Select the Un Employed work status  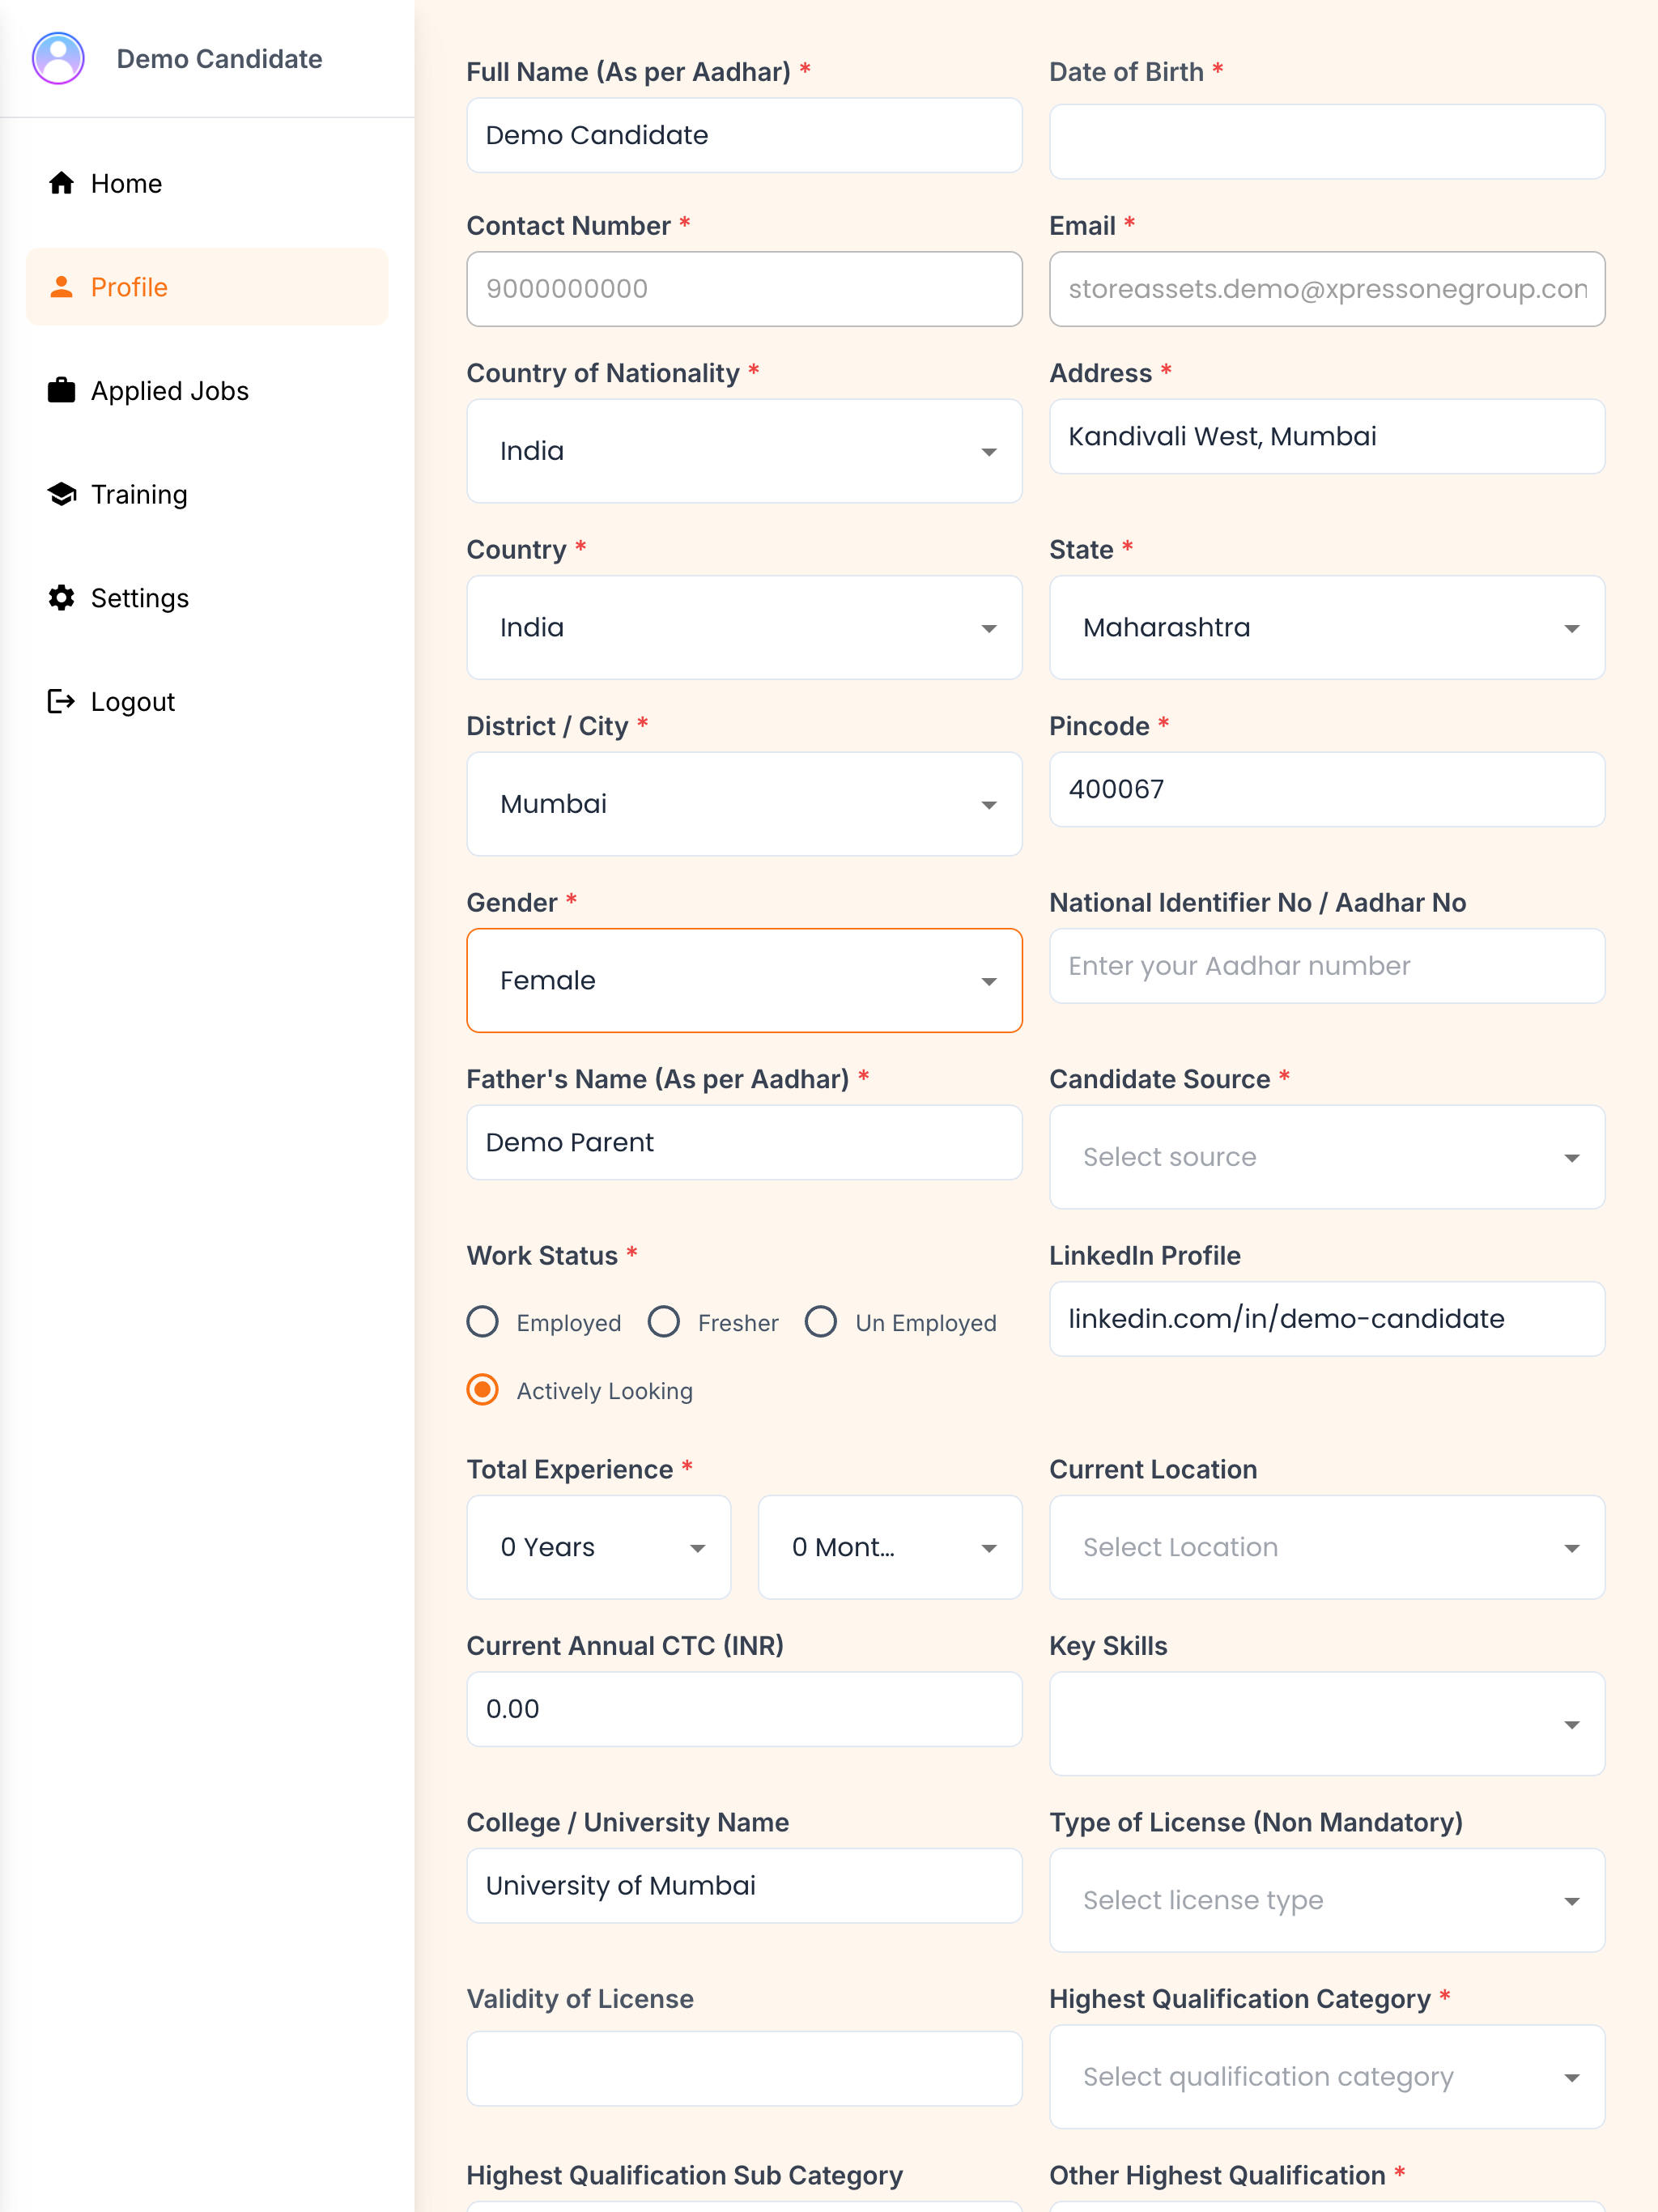pyautogui.click(x=821, y=1322)
